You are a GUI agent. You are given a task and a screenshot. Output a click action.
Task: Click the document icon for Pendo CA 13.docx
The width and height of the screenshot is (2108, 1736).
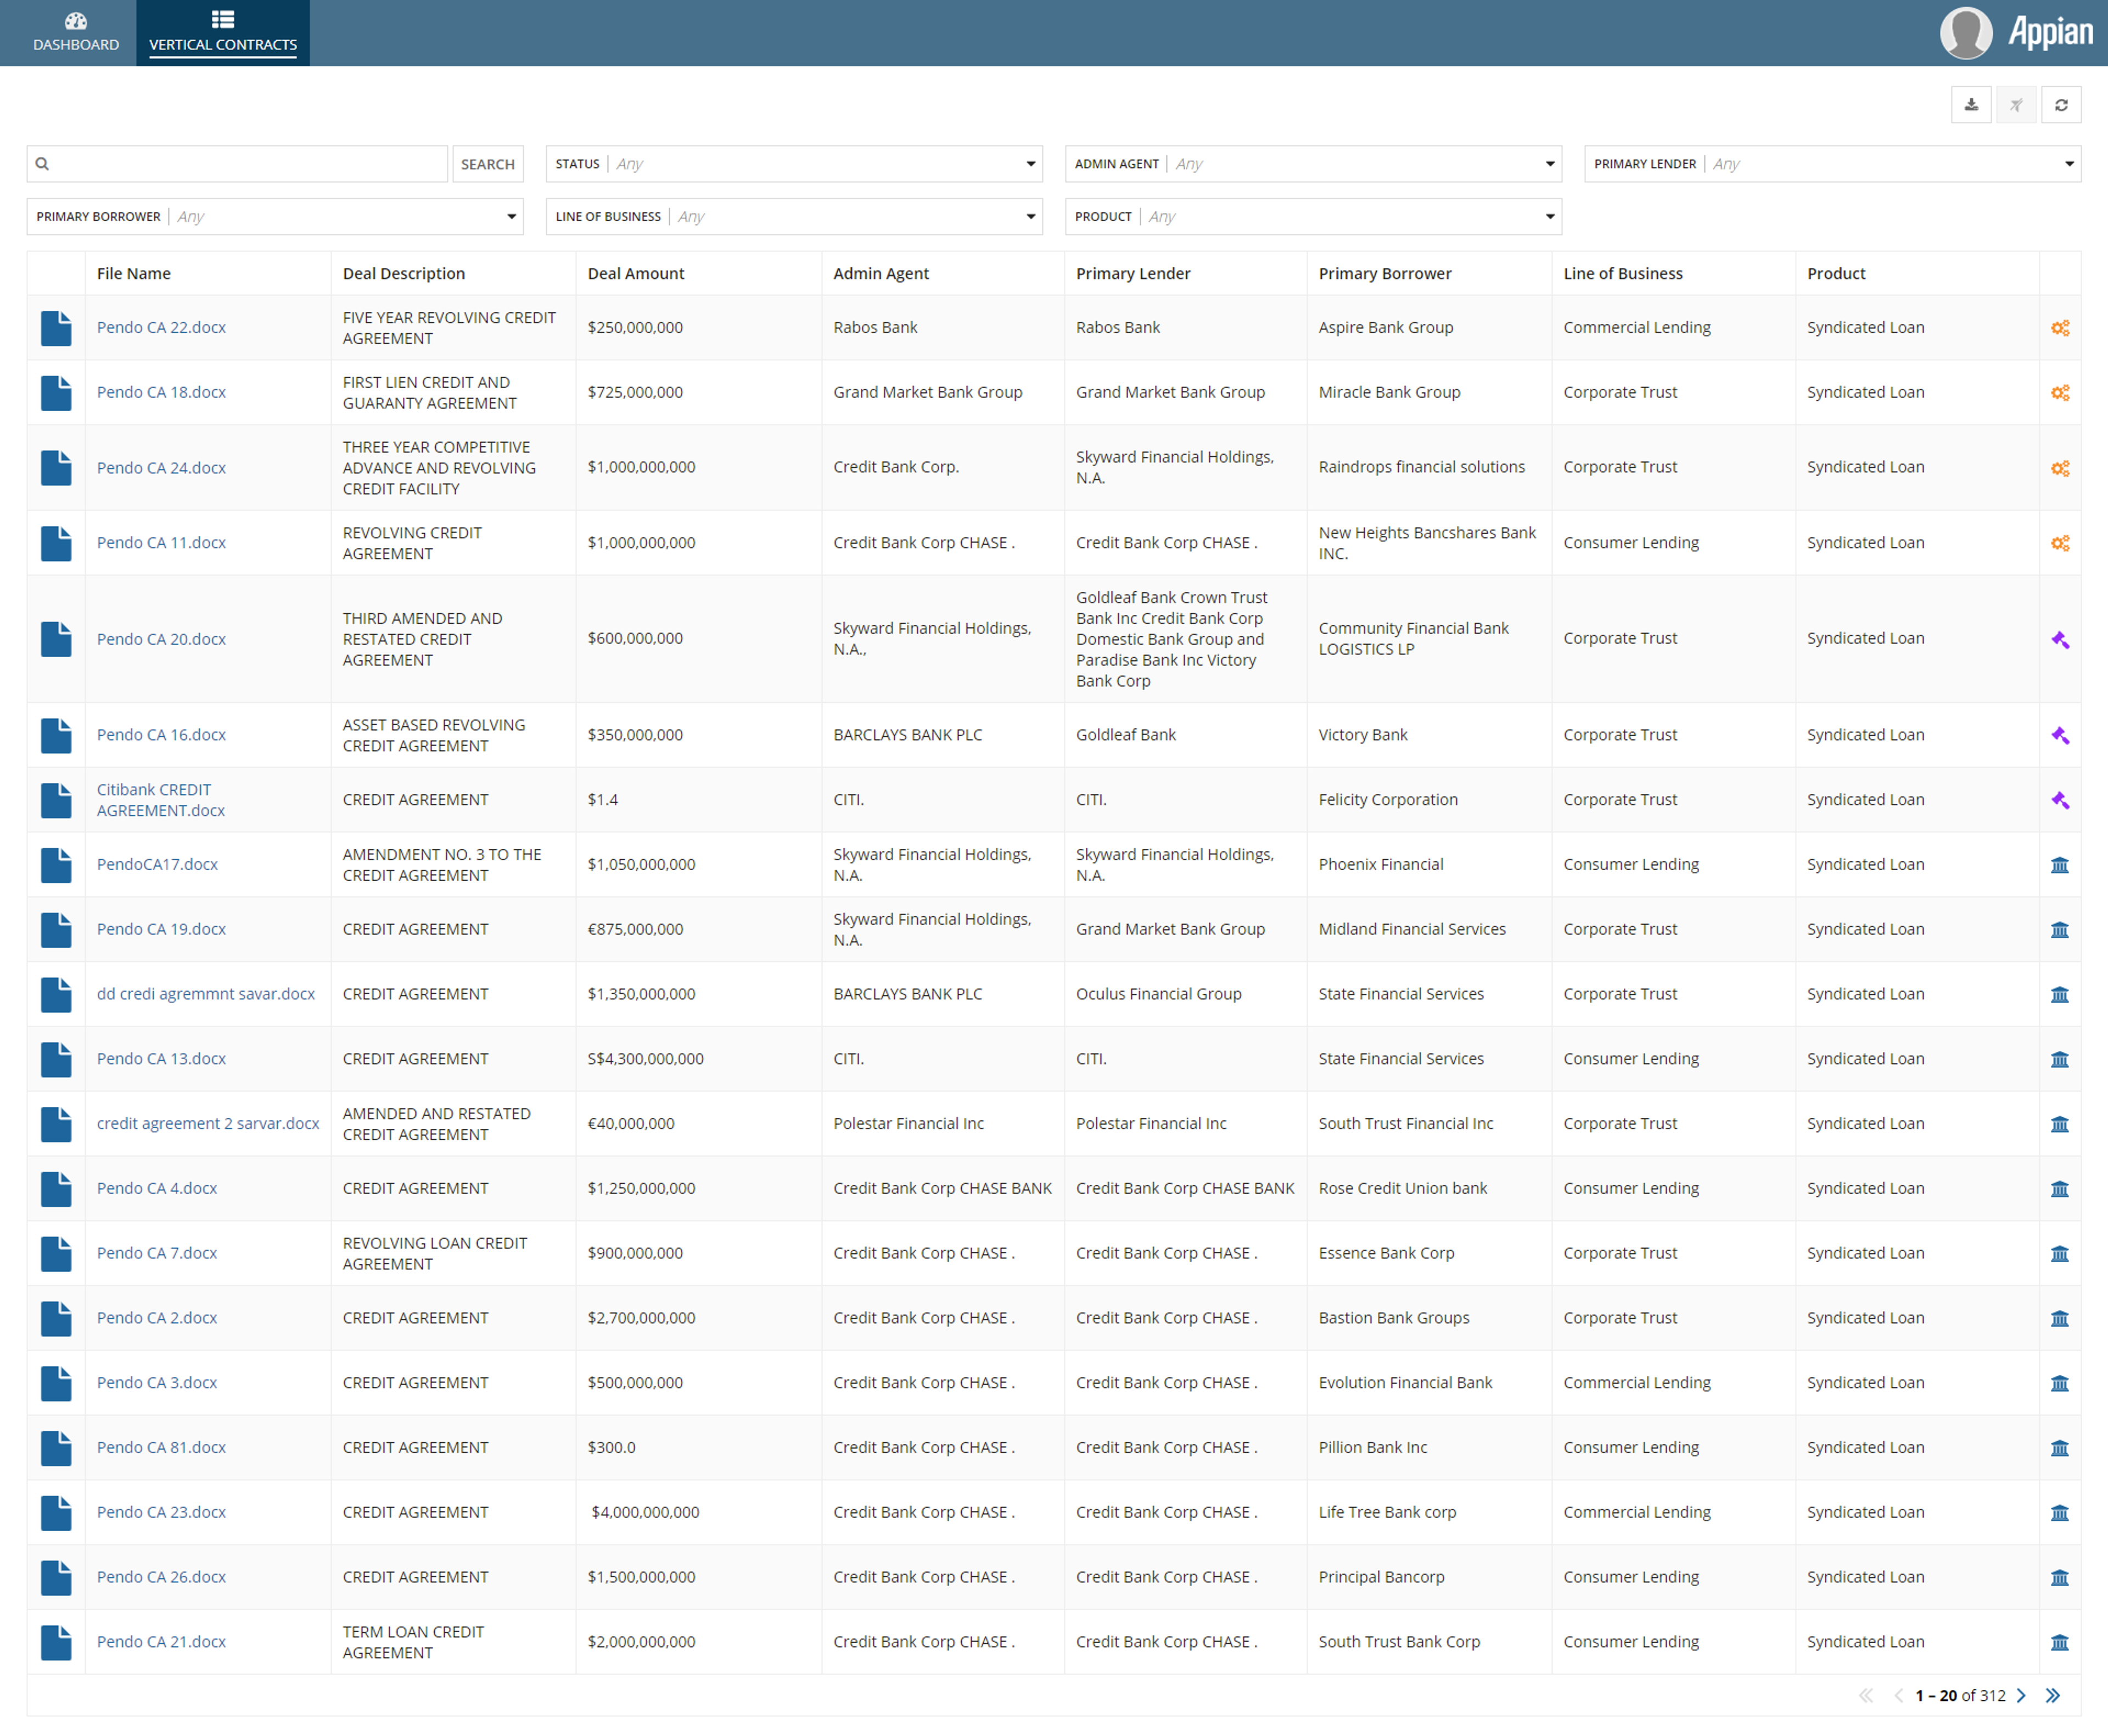click(x=56, y=1059)
